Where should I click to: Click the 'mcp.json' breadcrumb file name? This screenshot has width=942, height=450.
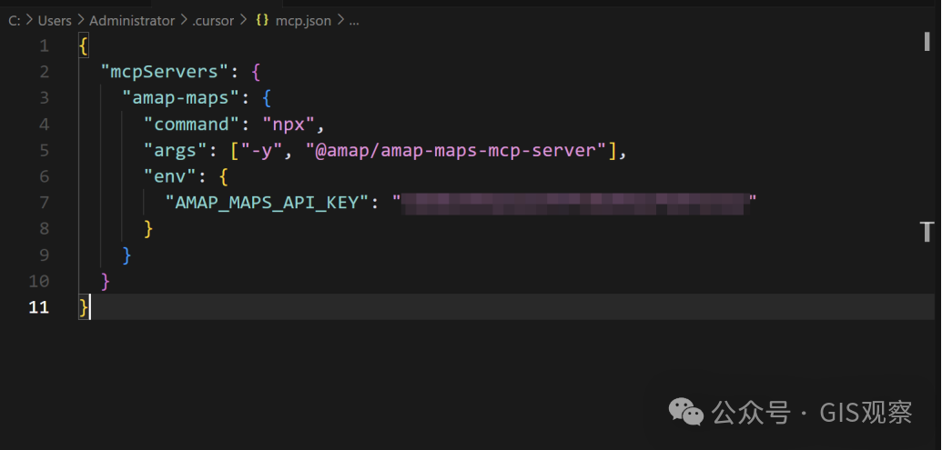click(303, 20)
